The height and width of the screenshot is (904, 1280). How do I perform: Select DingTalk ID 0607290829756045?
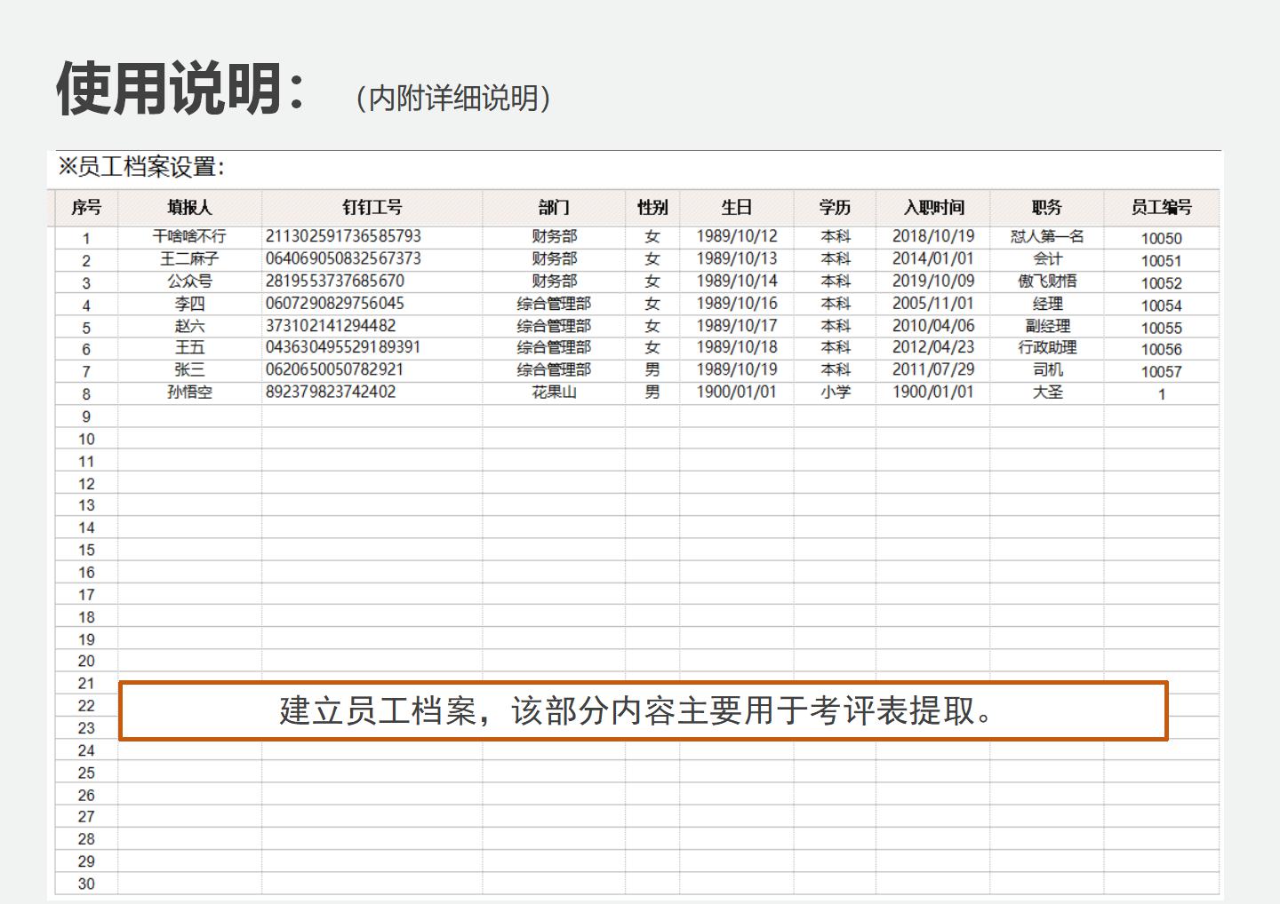tap(335, 303)
